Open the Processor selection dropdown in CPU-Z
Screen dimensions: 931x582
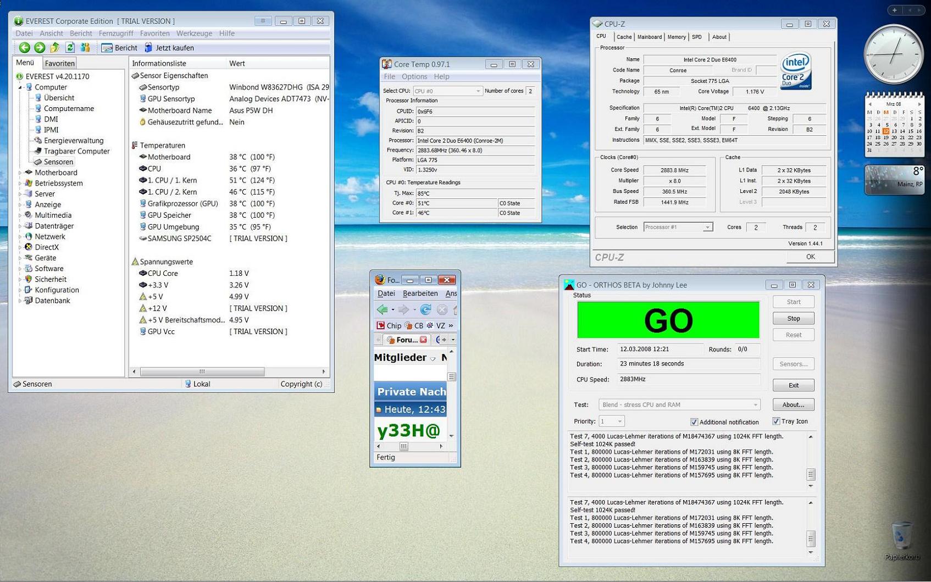pos(678,227)
